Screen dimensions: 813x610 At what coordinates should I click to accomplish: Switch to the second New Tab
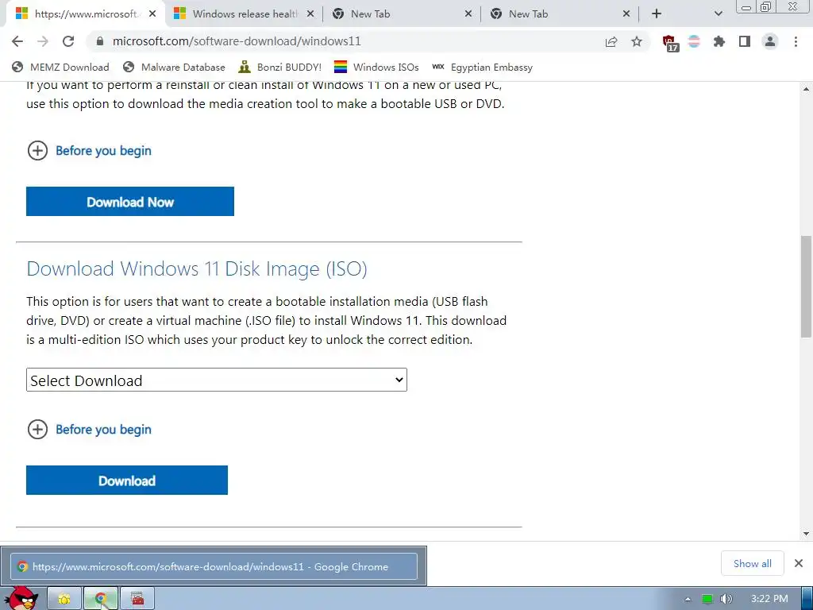click(560, 14)
